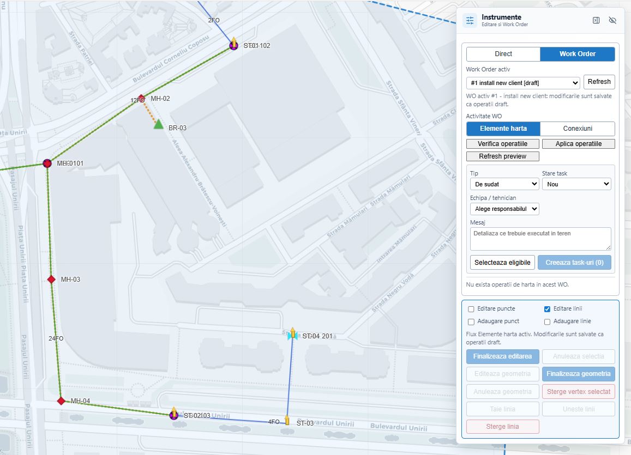Uncheck the Editare linii checkbox
The height and width of the screenshot is (455, 631).
548,309
